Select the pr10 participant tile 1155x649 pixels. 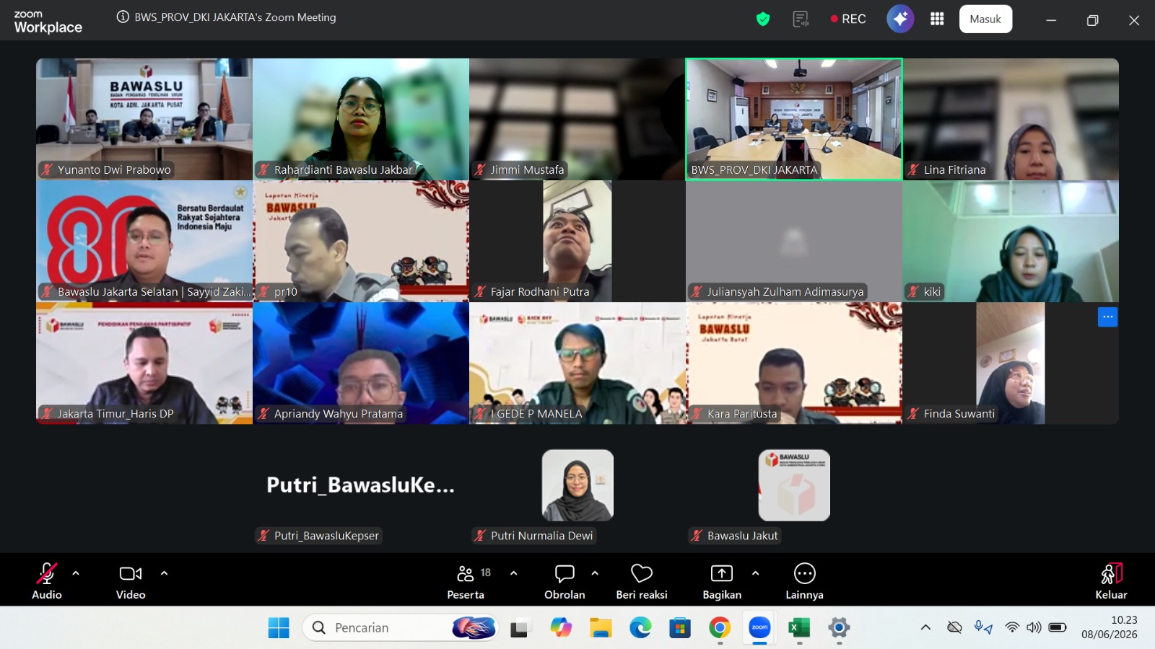[361, 241]
